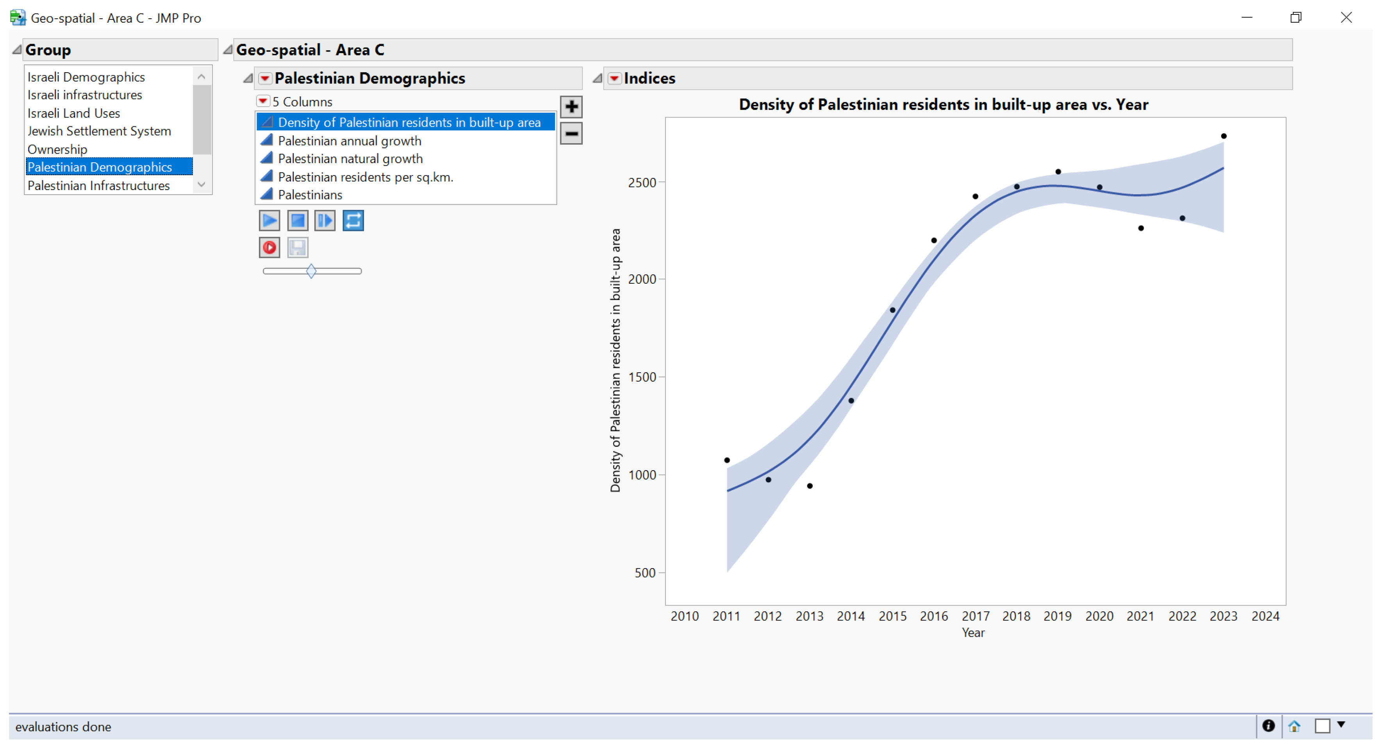The height and width of the screenshot is (748, 1380).
Task: Click the stop animation button
Action: pyautogui.click(x=297, y=220)
